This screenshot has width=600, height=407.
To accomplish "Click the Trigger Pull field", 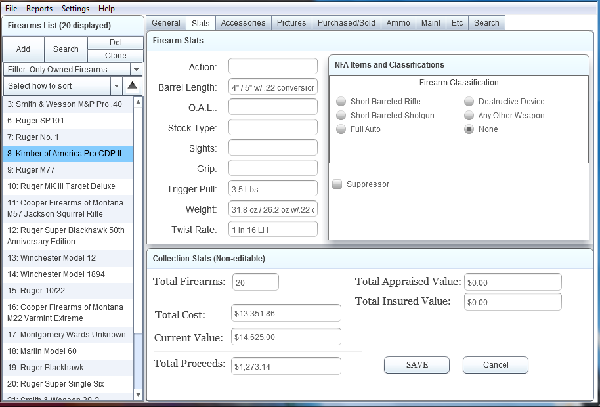I will click(x=273, y=188).
